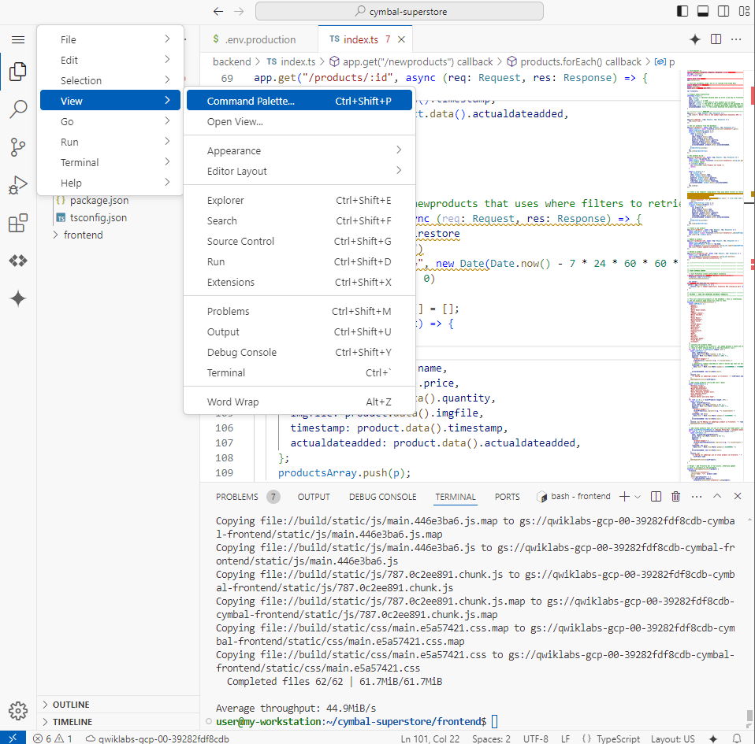Toggle secondary side bar layout icon

pos(723,11)
